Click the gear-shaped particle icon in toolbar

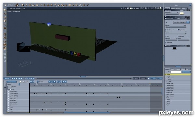coord(45,5)
